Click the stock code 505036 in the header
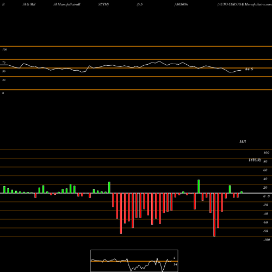 tap(182, 4)
